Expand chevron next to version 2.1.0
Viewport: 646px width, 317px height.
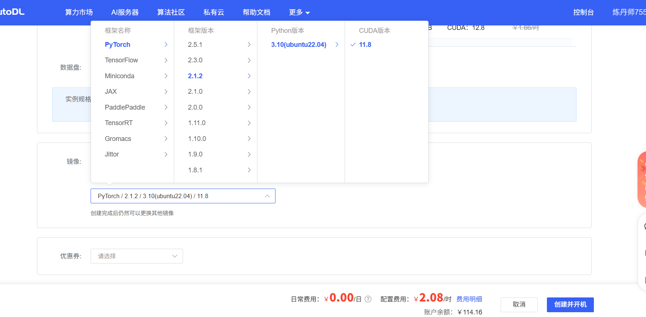click(249, 92)
